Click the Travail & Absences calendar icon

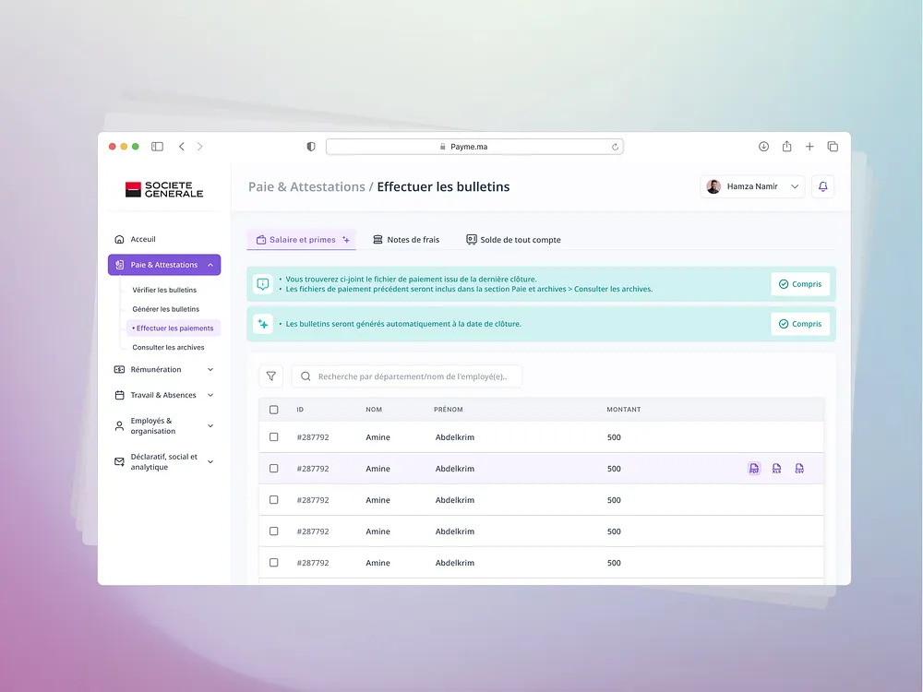119,395
